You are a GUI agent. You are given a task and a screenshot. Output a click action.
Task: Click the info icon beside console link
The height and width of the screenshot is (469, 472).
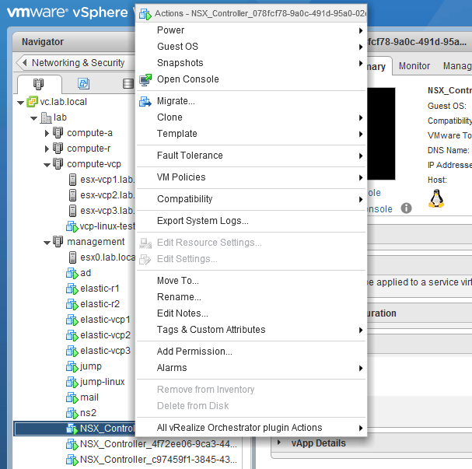[x=406, y=208]
